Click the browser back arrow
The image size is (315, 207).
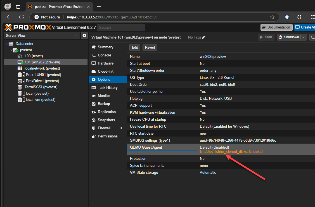pyautogui.click(x=9, y=17)
